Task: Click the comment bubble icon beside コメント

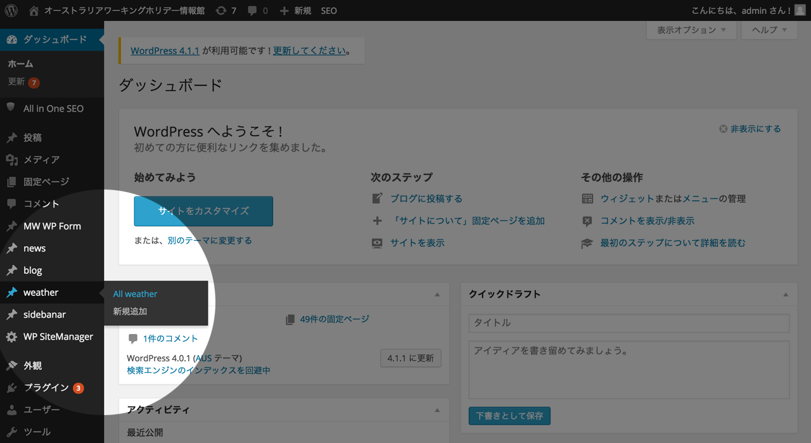Action: (x=11, y=204)
